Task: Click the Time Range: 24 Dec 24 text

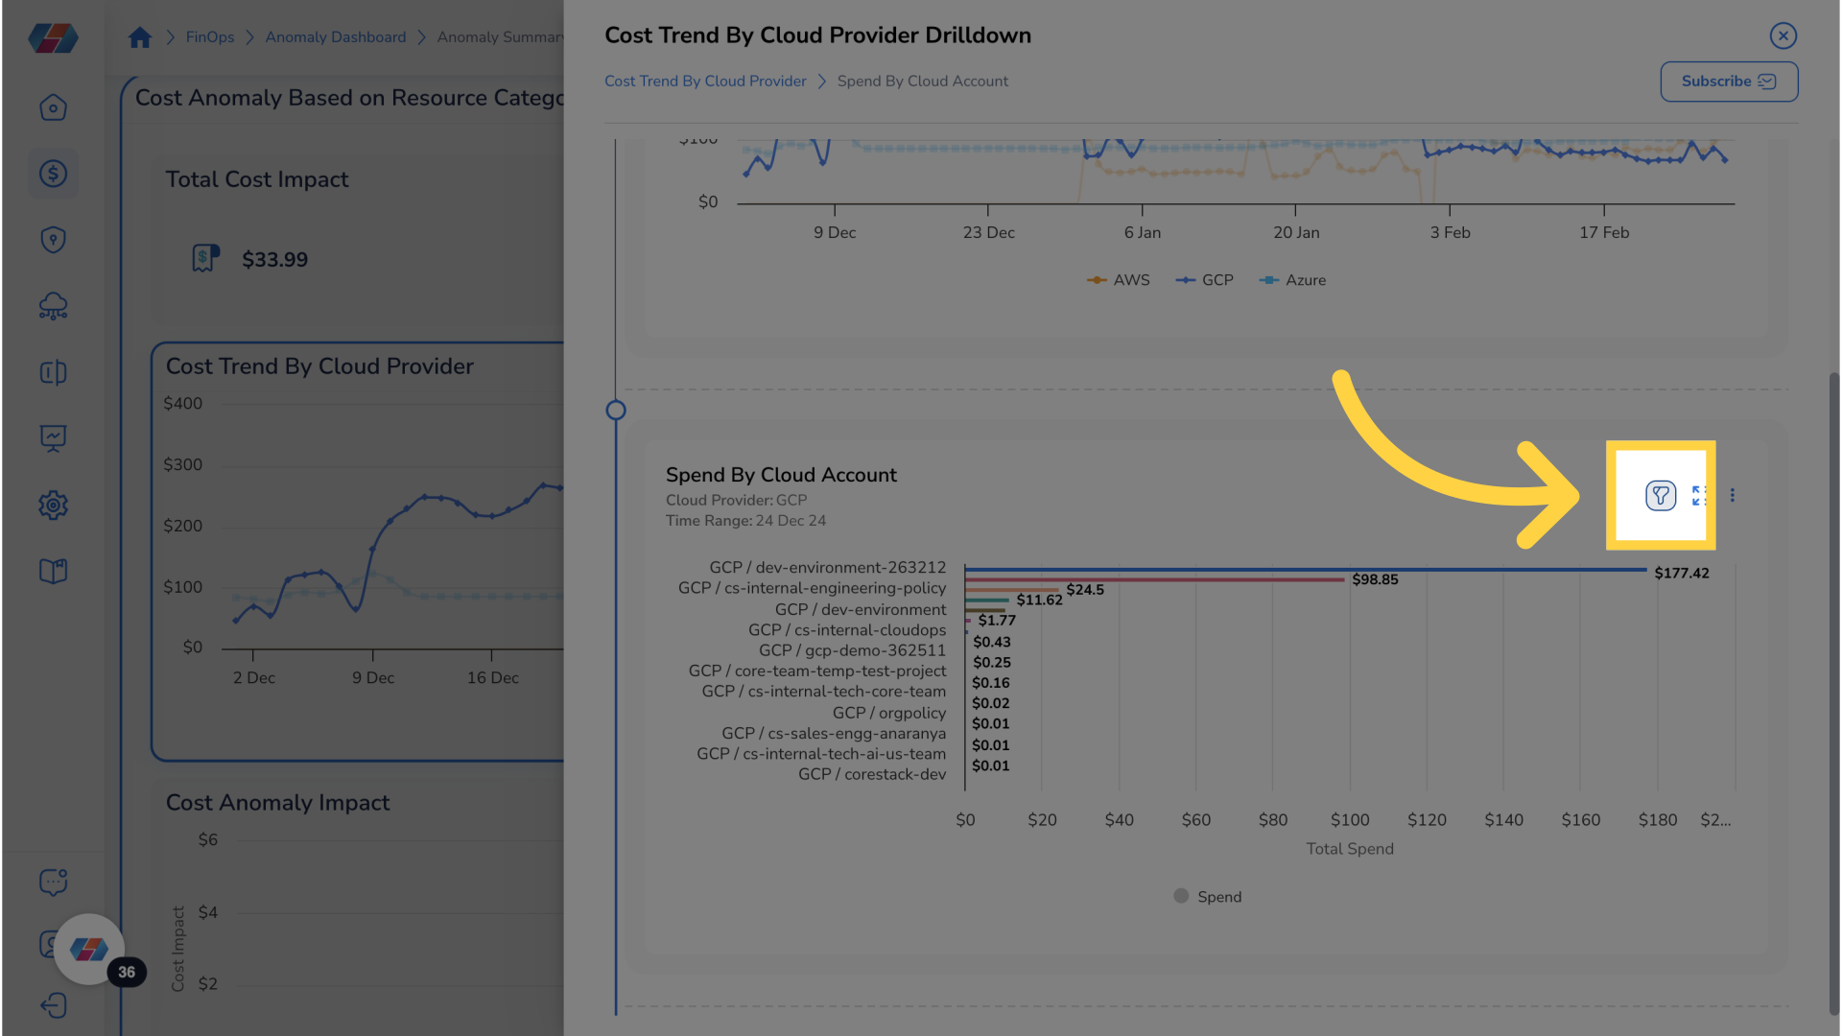Action: point(745,521)
